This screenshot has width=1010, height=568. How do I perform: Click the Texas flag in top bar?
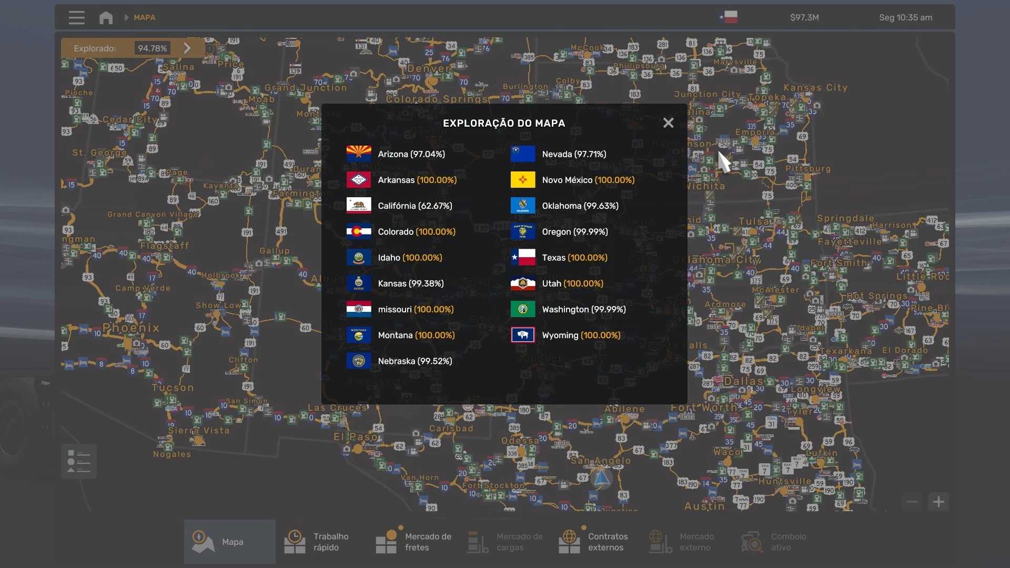pos(729,17)
